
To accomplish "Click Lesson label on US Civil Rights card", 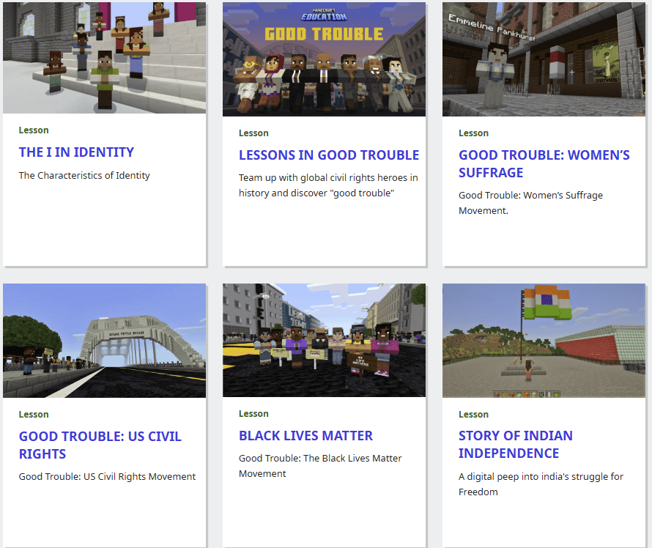I will 34,415.
